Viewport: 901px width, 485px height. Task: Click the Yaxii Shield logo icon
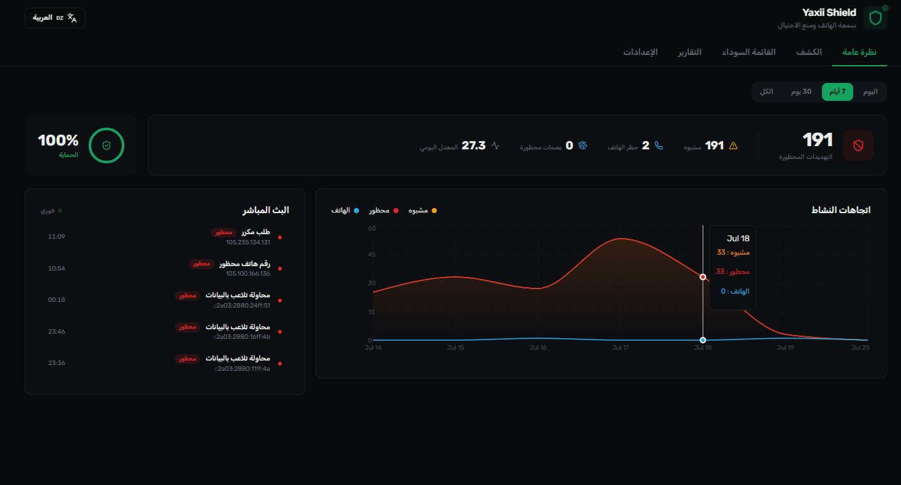tap(875, 18)
